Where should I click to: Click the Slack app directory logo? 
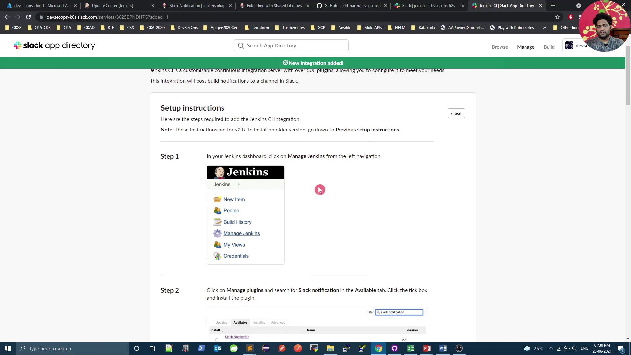tap(55, 45)
